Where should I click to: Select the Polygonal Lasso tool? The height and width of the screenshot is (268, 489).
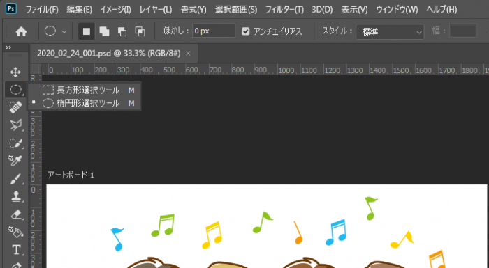pyautogui.click(x=15, y=125)
